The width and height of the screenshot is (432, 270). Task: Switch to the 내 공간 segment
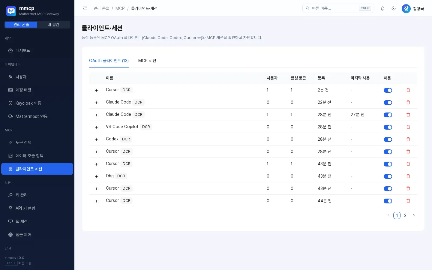pyautogui.click(x=53, y=25)
